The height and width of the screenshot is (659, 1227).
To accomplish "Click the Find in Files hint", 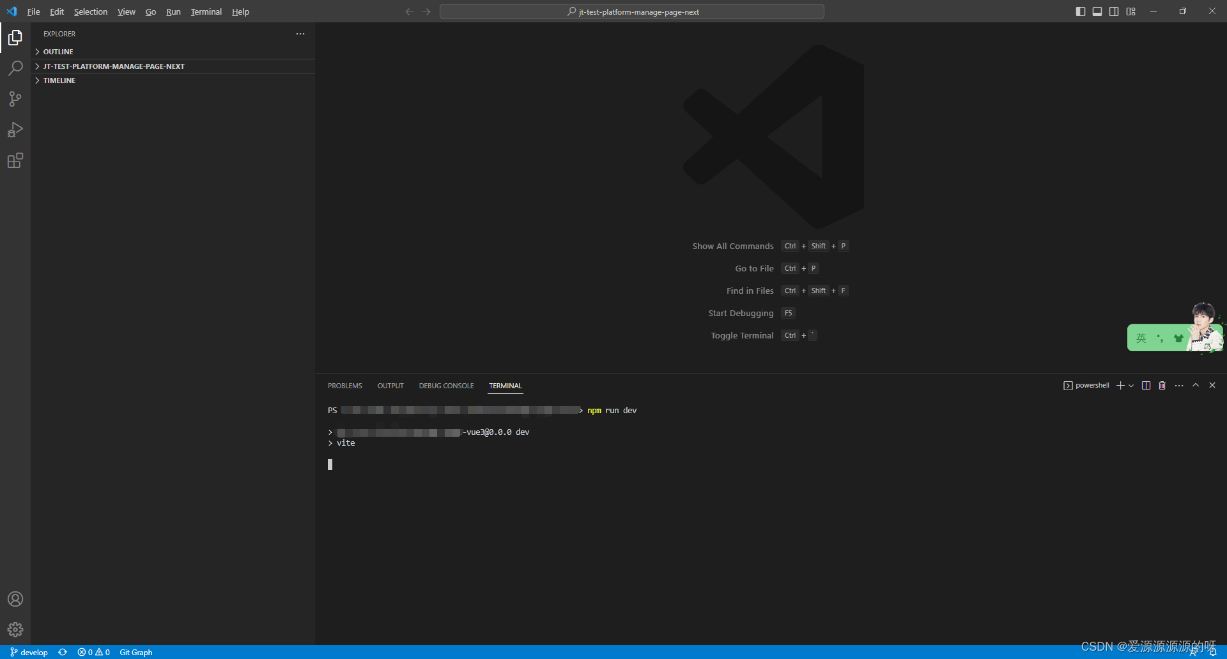I will 750,291.
